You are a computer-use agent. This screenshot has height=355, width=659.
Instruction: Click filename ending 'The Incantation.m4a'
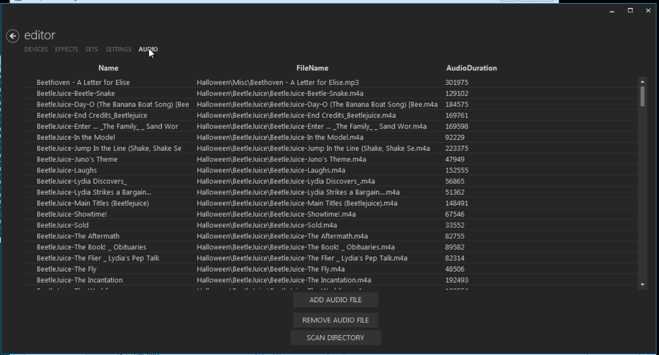(x=284, y=280)
